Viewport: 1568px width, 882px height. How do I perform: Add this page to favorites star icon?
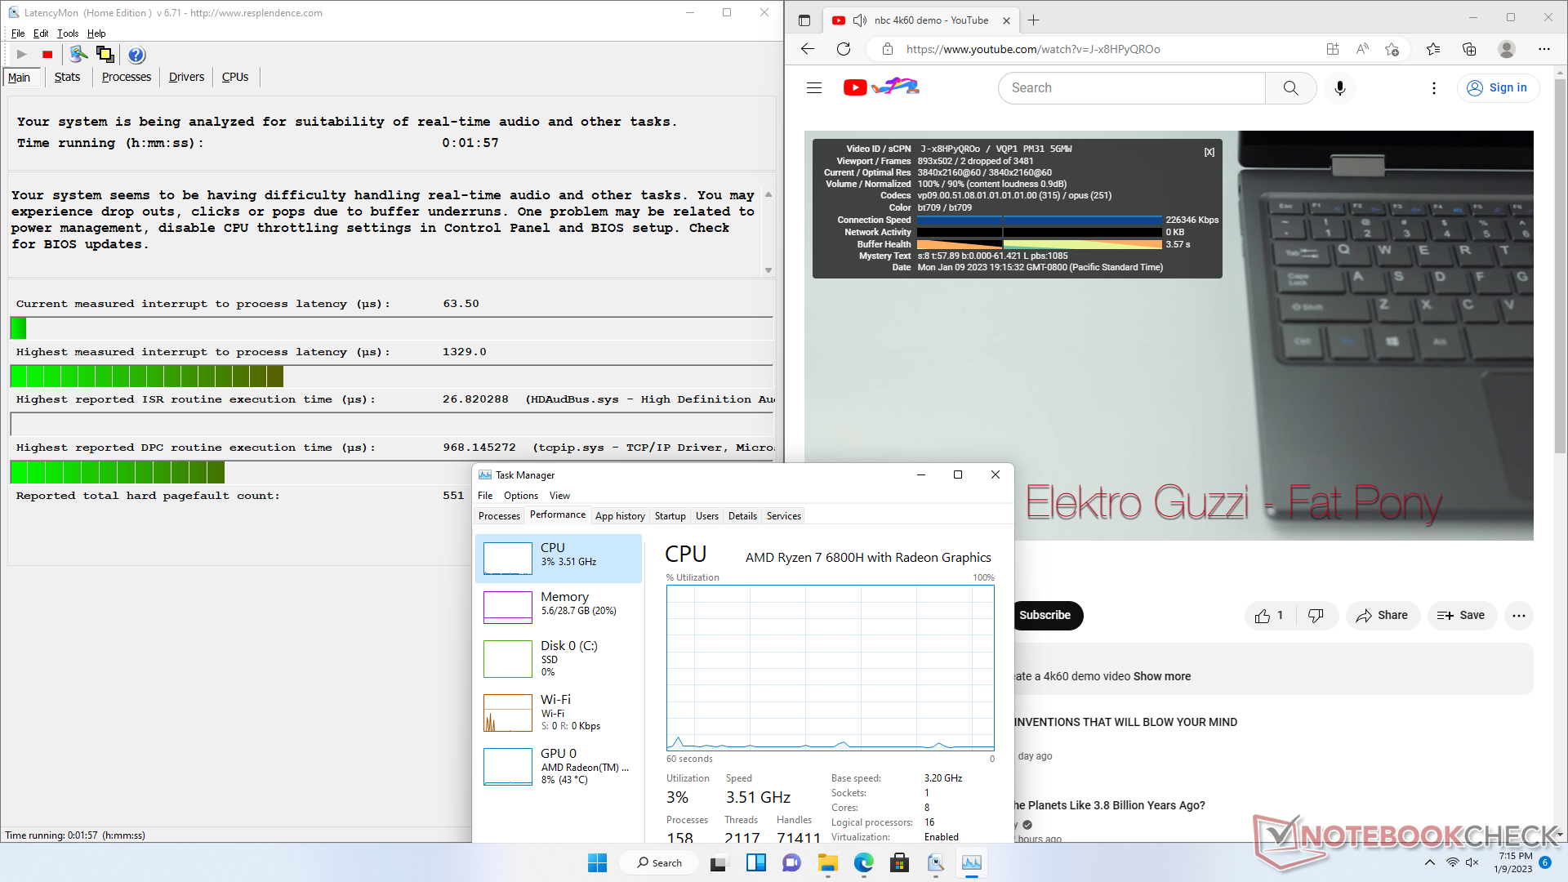tap(1392, 49)
